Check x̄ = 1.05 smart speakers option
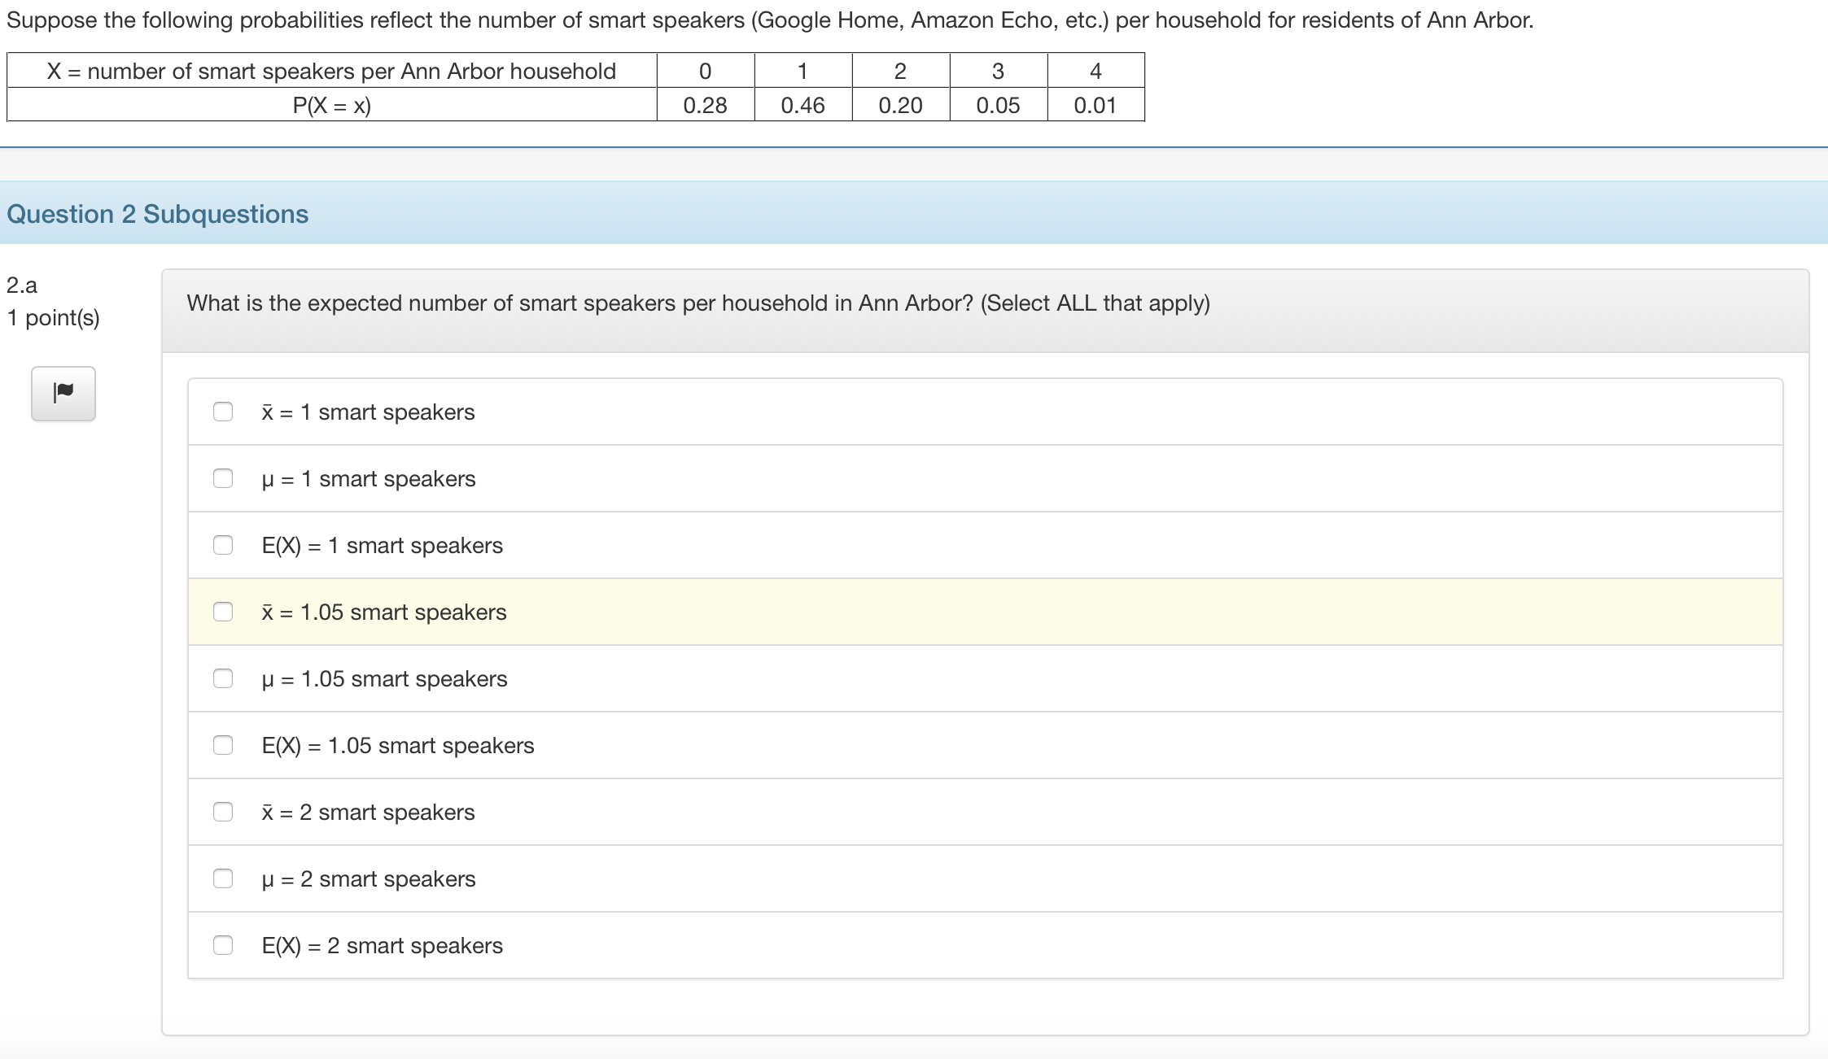The height and width of the screenshot is (1059, 1828). point(223,612)
